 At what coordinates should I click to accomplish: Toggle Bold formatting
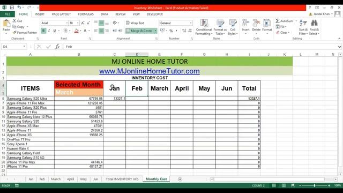coord(43,31)
